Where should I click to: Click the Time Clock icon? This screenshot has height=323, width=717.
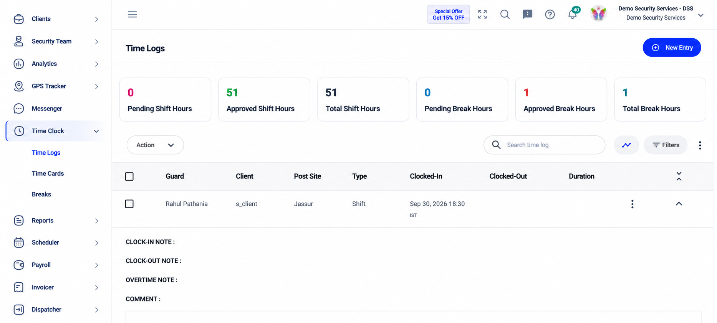[19, 131]
